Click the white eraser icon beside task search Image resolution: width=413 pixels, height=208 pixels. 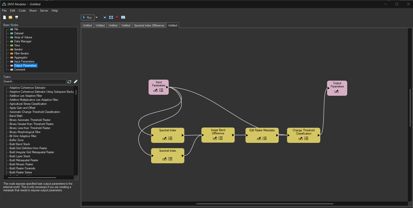click(76, 82)
